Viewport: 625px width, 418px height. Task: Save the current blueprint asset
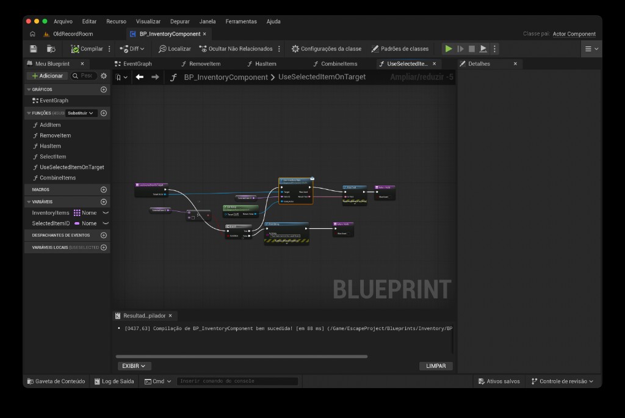pyautogui.click(x=34, y=49)
